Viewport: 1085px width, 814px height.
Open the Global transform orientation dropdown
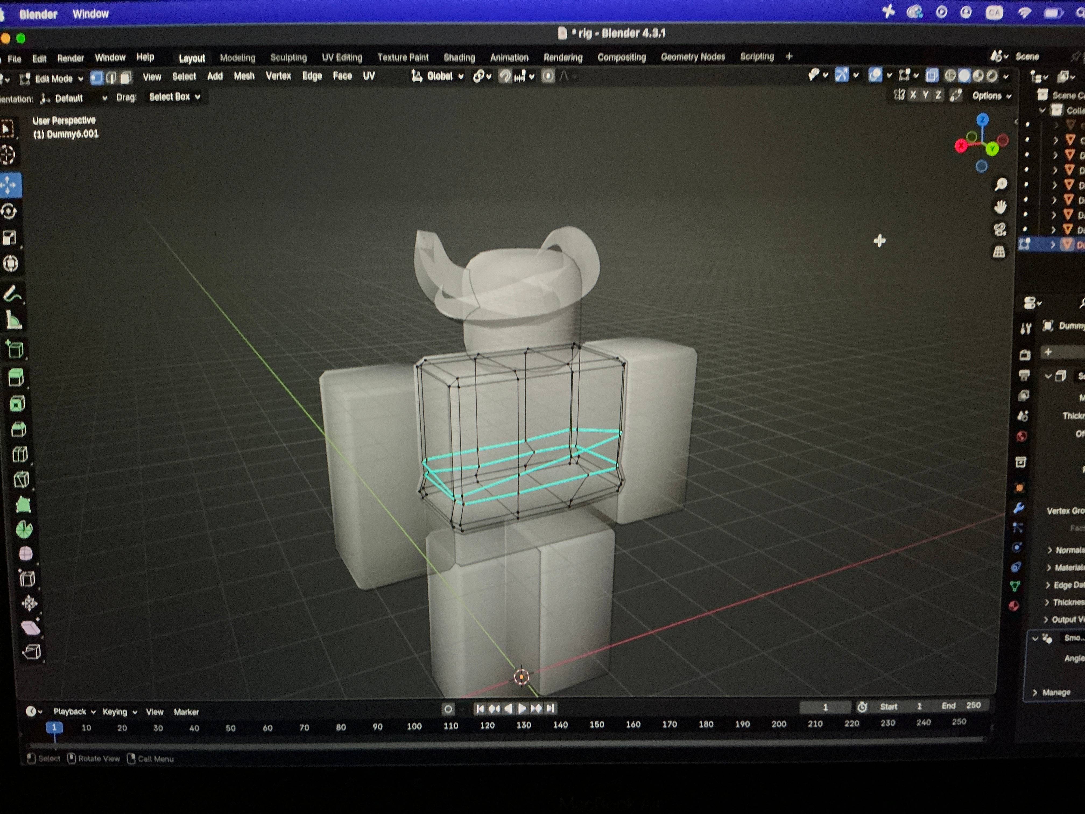tap(438, 76)
